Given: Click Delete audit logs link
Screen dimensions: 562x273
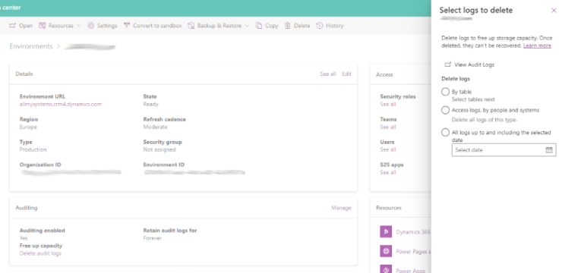Looking at the screenshot, I should pos(40,253).
